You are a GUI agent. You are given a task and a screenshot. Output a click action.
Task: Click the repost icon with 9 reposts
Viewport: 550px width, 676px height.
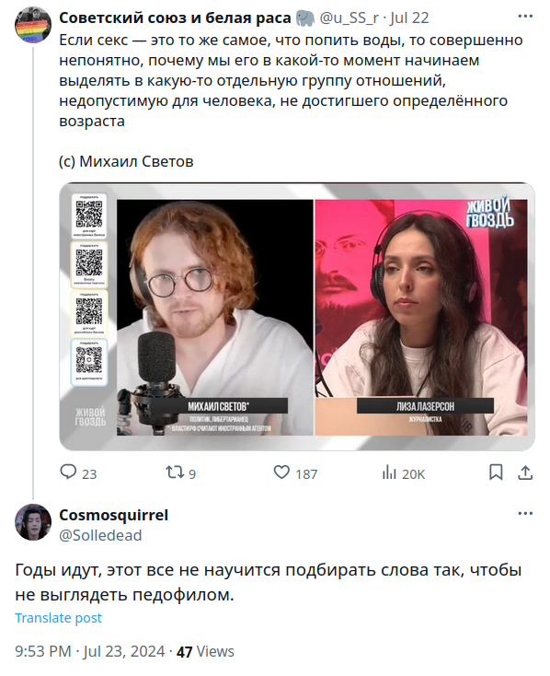click(x=175, y=472)
